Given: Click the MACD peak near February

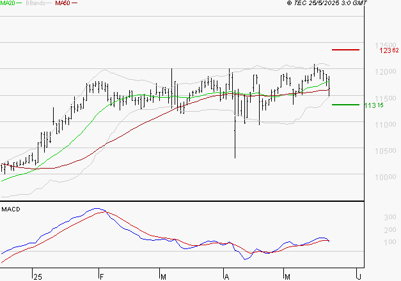Looking at the screenshot, I should click(x=97, y=209).
